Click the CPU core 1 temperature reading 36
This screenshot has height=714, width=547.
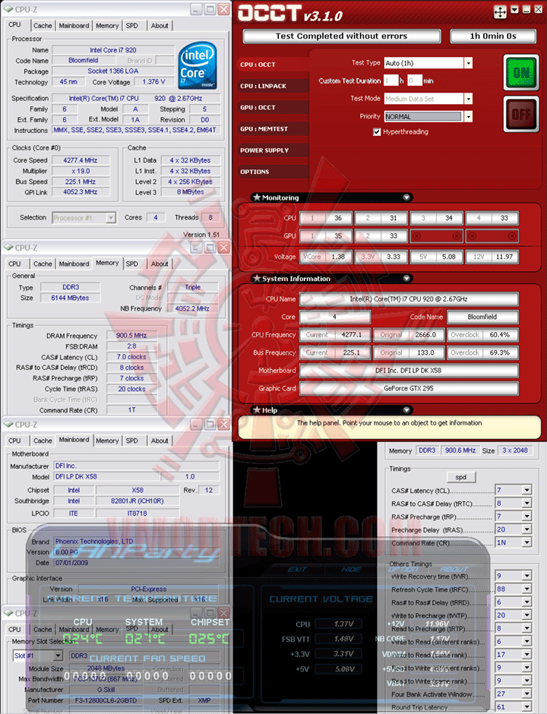pyautogui.click(x=338, y=218)
